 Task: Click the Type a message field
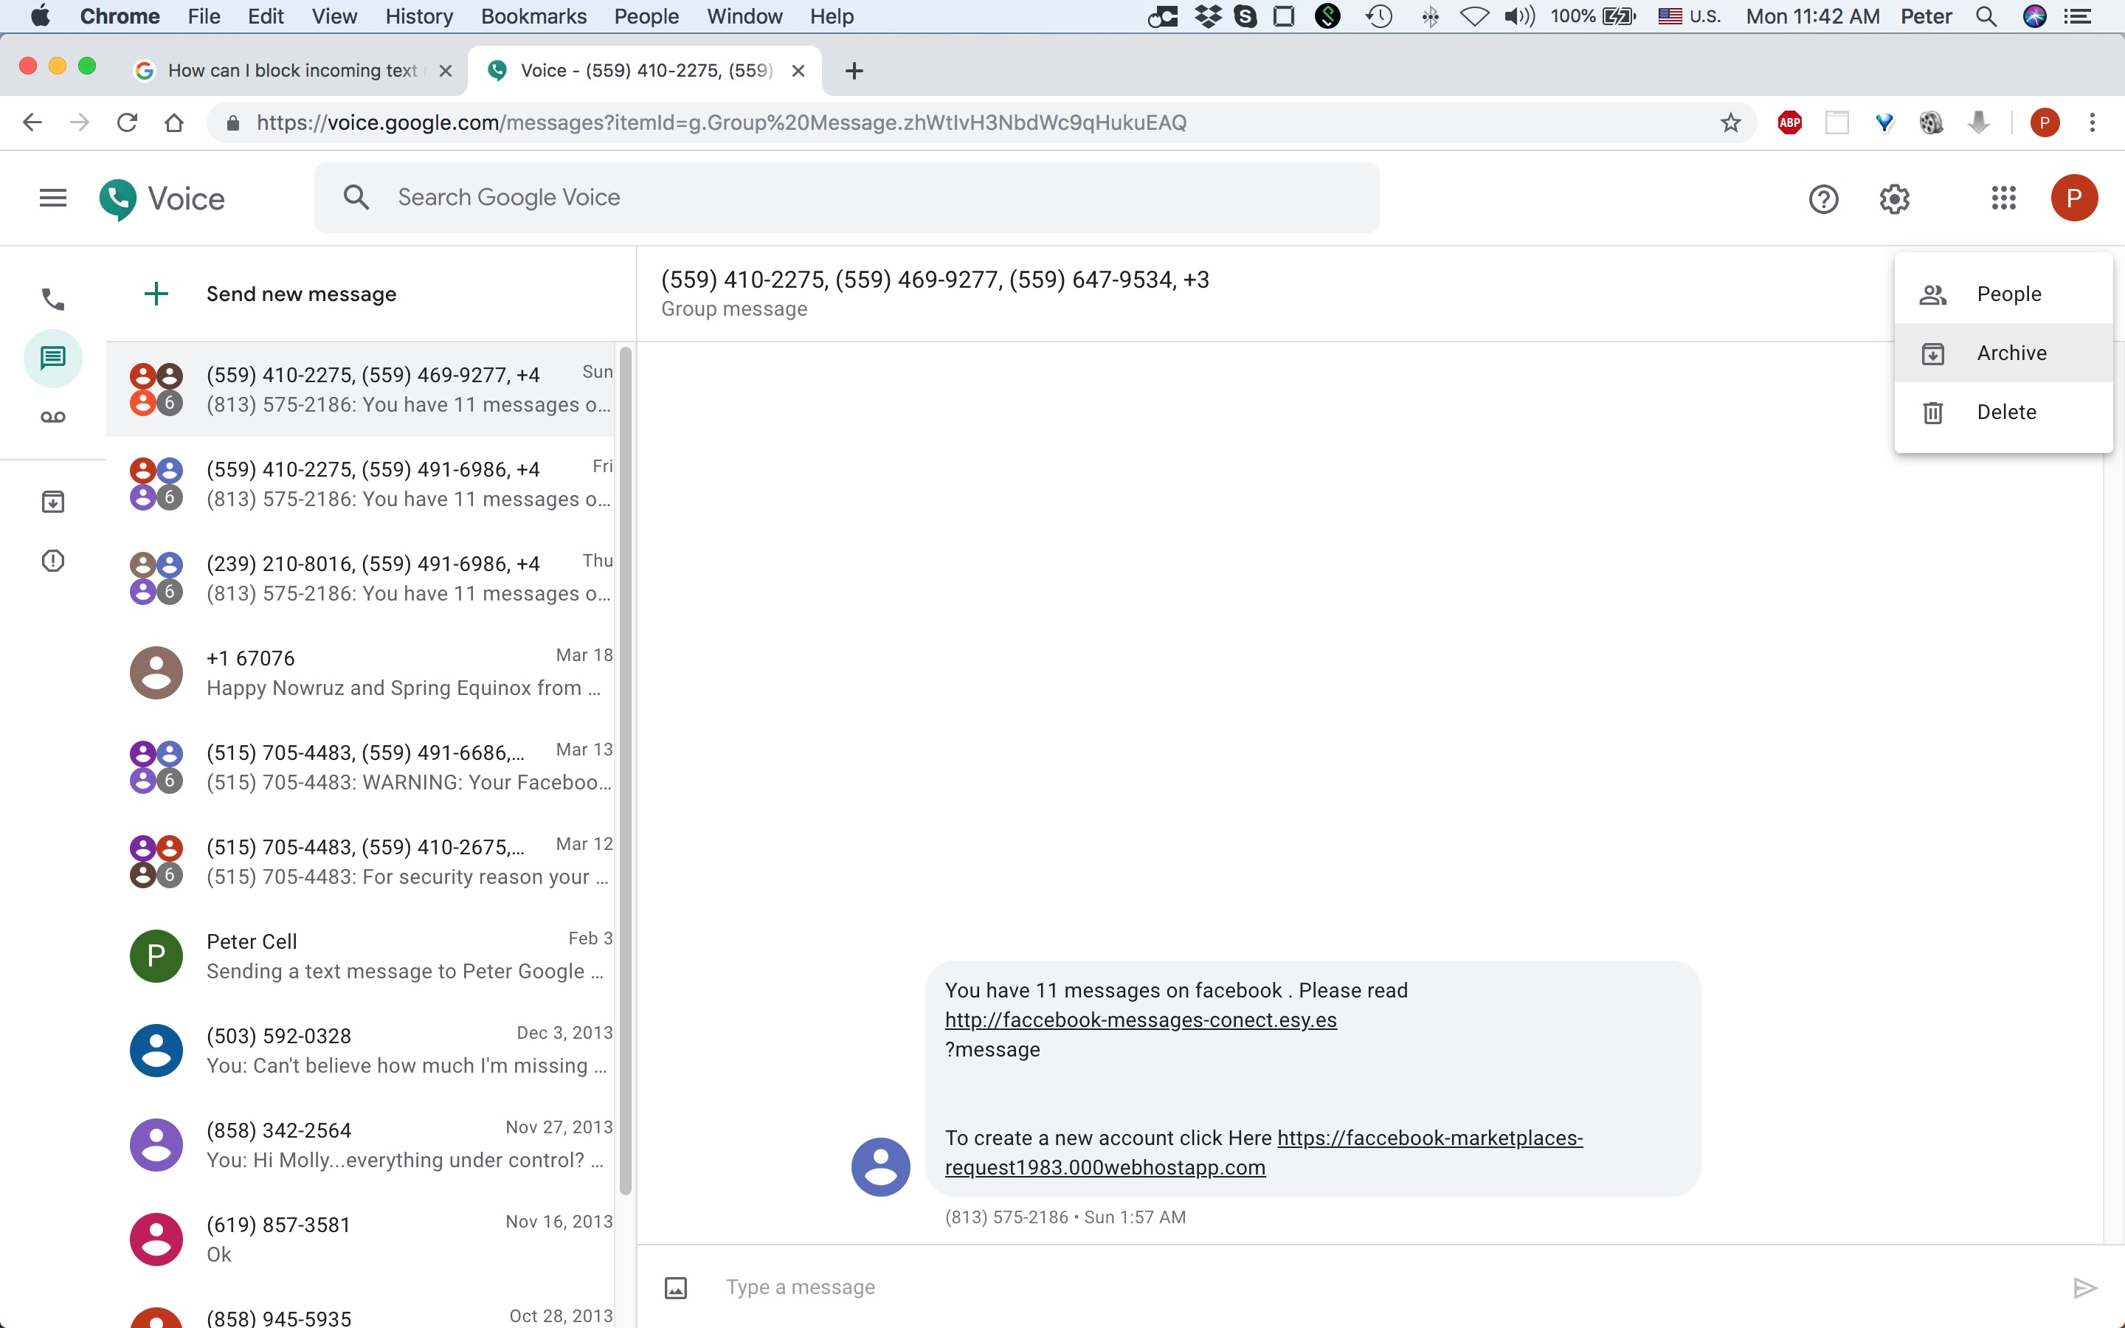point(1387,1287)
